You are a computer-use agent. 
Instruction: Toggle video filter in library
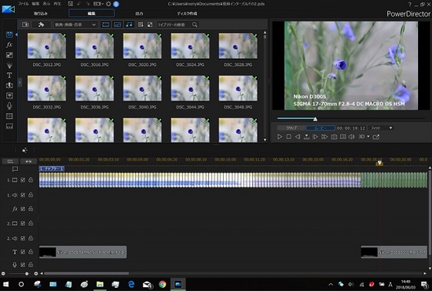[106, 24]
